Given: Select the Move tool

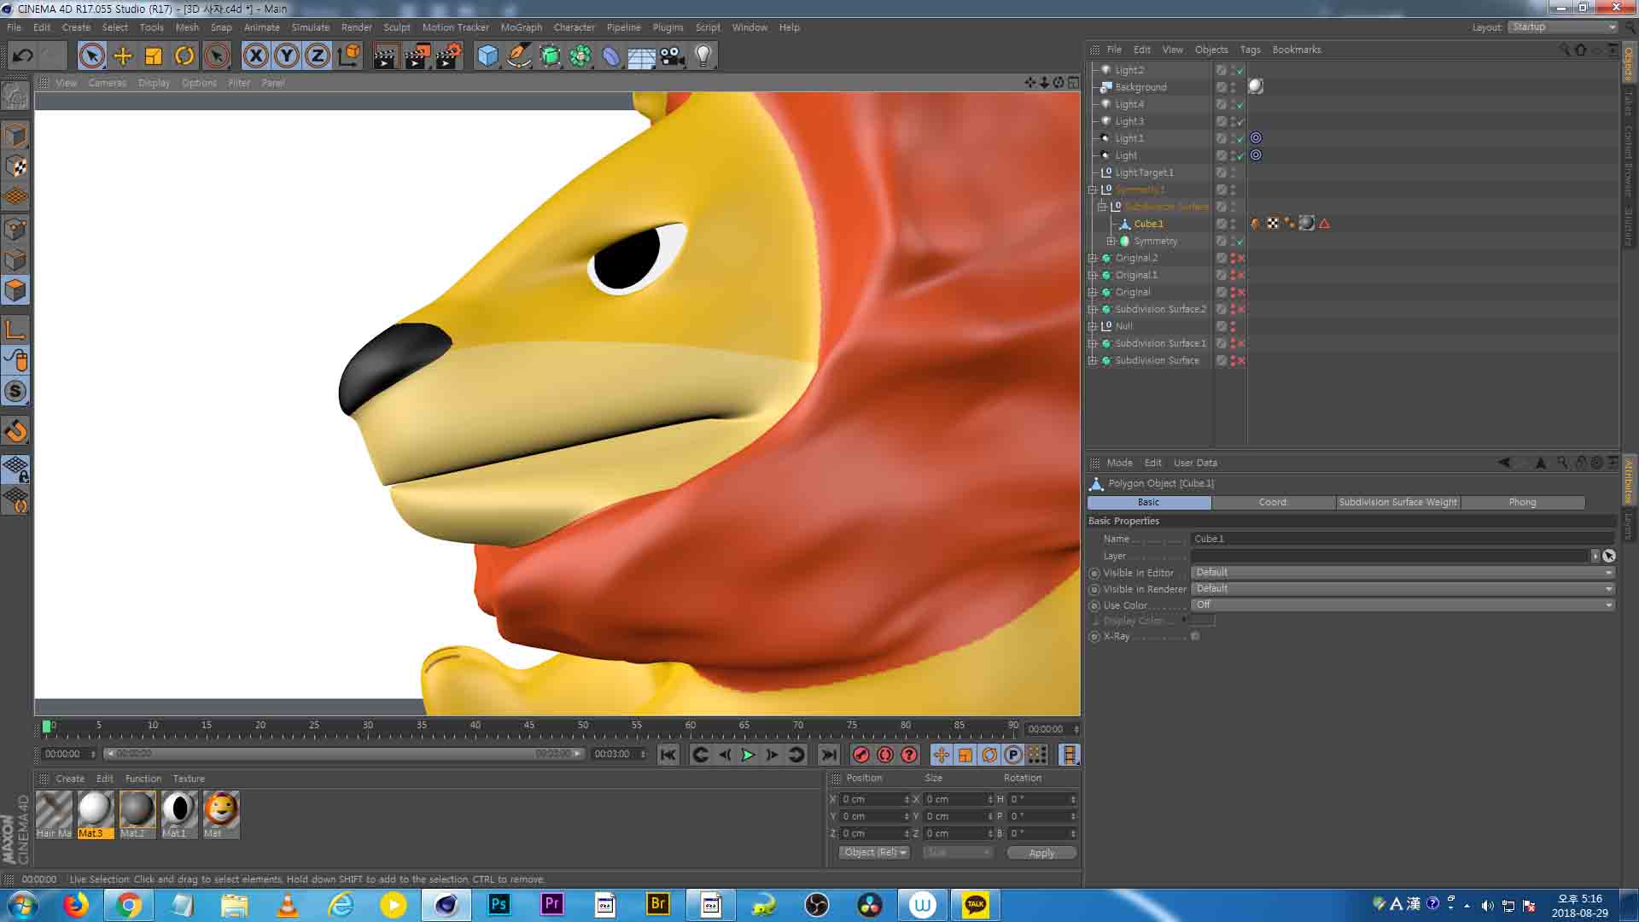Looking at the screenshot, I should (123, 56).
